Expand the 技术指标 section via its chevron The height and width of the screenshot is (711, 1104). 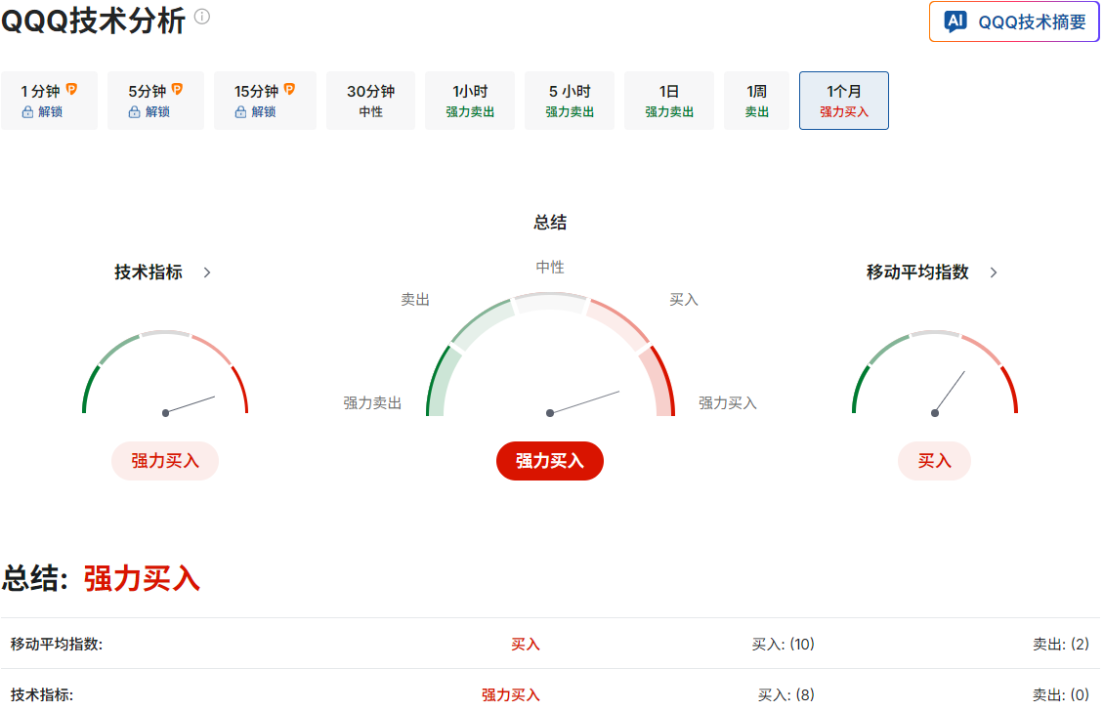click(x=206, y=272)
